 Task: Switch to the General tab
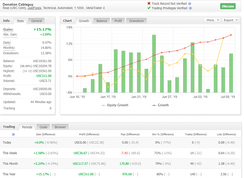(36, 21)
